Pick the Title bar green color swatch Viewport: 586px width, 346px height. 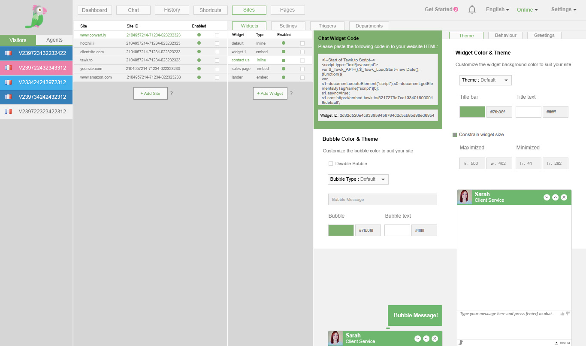472,112
